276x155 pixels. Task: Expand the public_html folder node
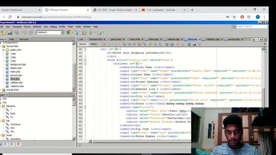point(3,50)
